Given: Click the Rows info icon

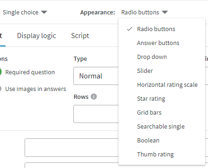Looking at the screenshot, I should [x=94, y=97].
